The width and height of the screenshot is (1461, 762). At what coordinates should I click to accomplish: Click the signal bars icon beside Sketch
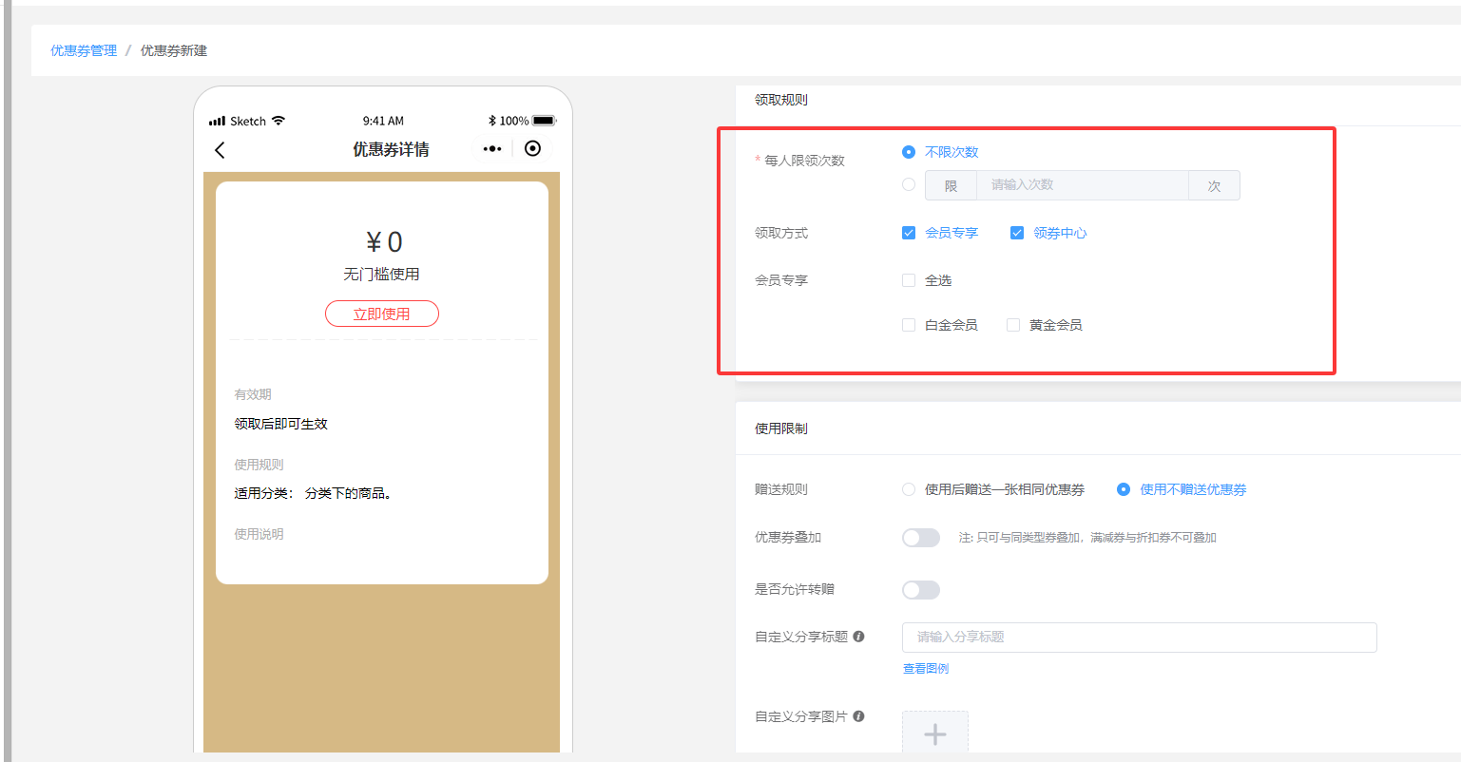[x=217, y=122]
